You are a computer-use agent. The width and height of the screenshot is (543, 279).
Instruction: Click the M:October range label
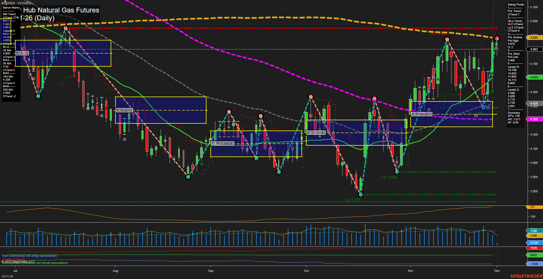[316, 132]
